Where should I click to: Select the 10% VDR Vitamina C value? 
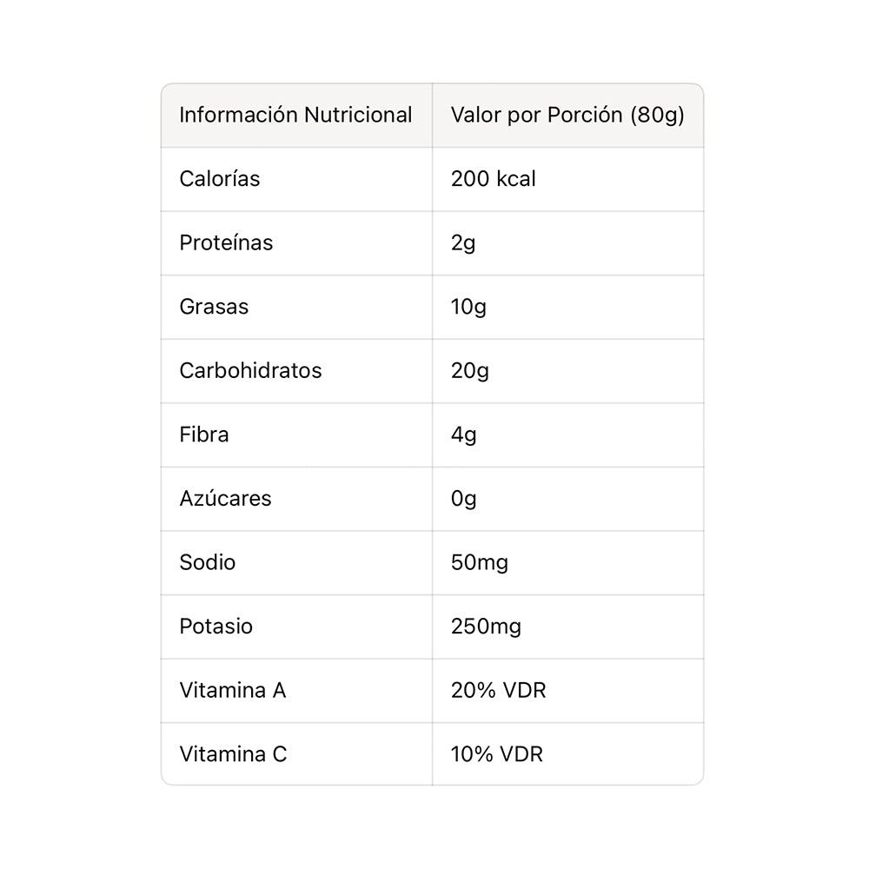coord(497,754)
